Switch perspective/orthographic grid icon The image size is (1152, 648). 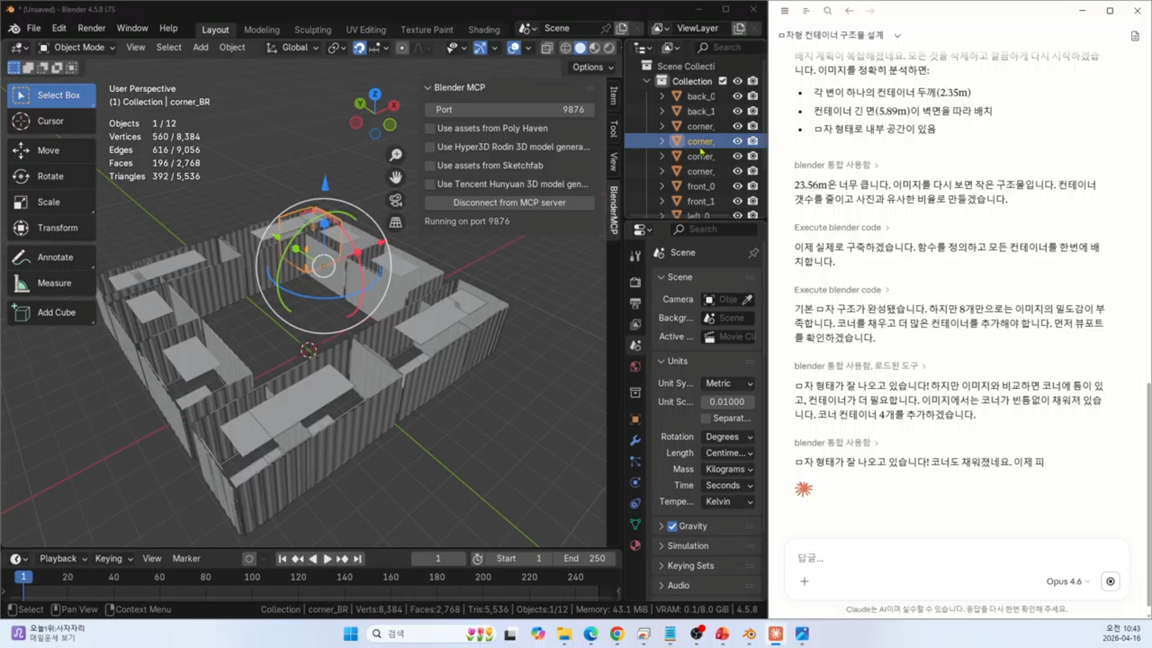[395, 222]
